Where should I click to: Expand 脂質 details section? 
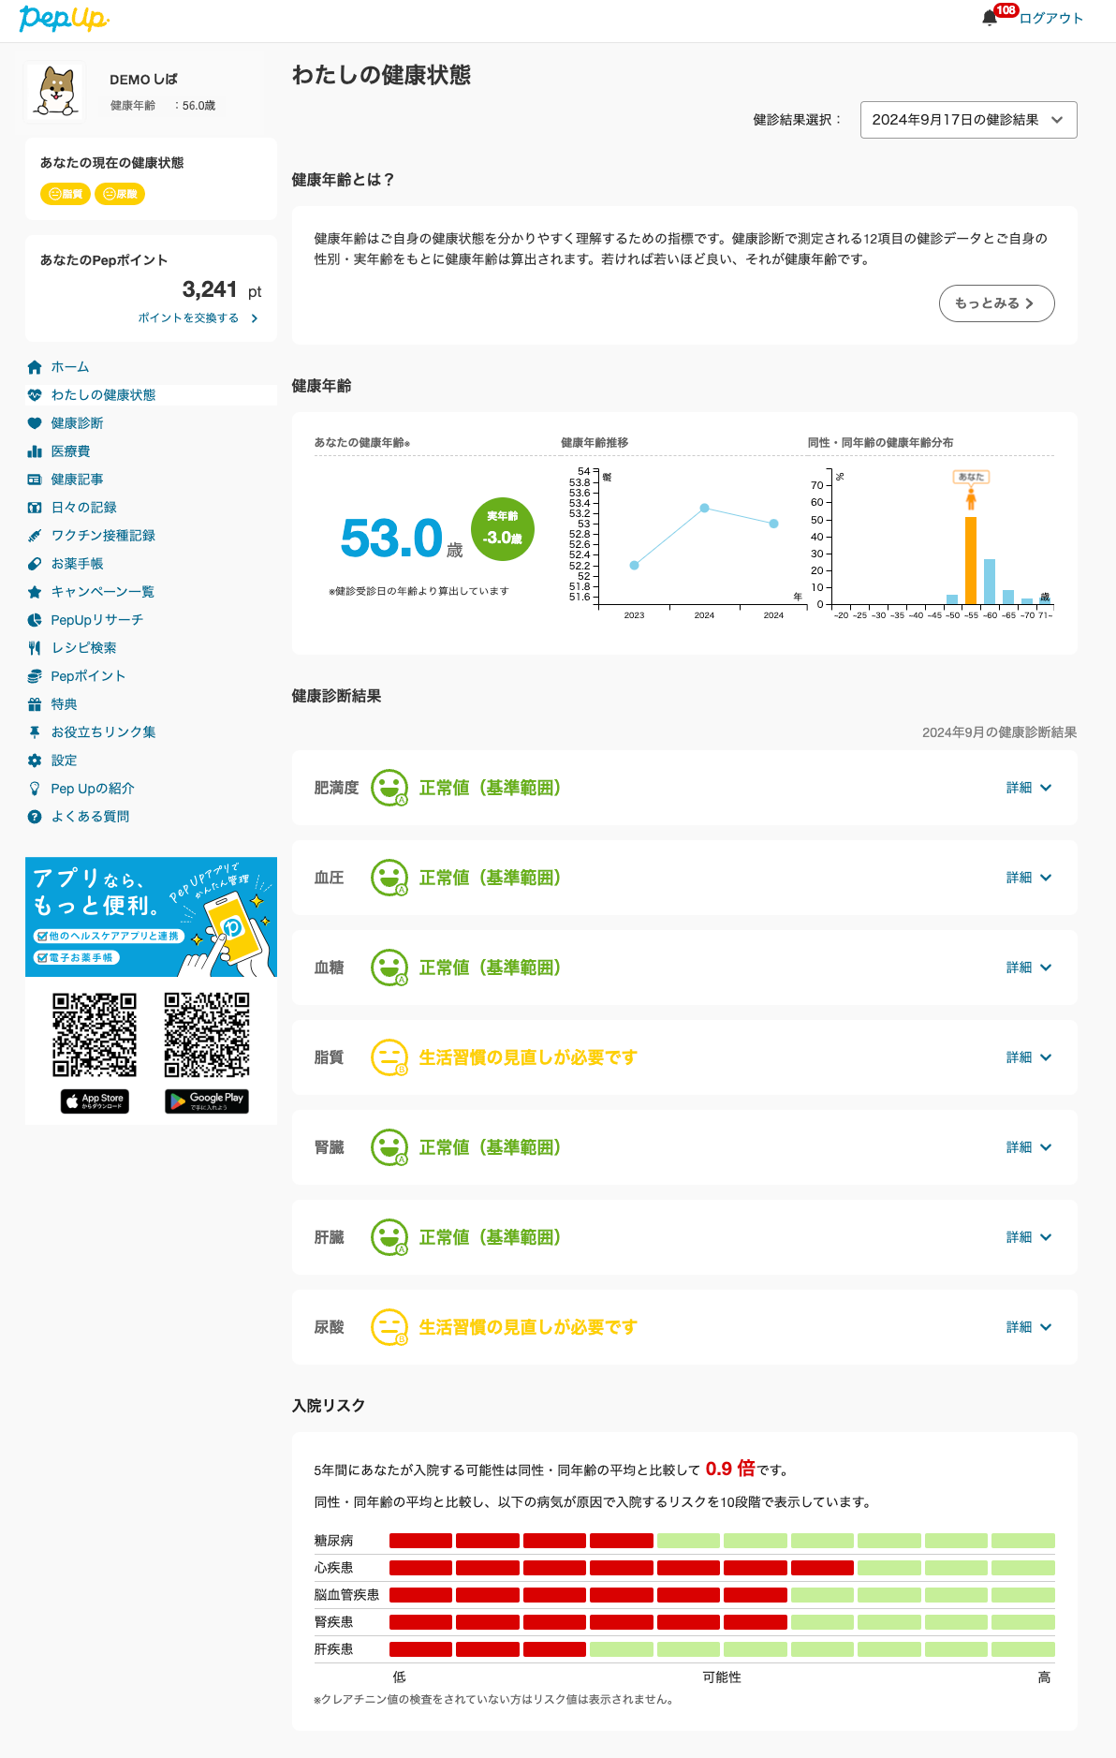(1028, 1057)
